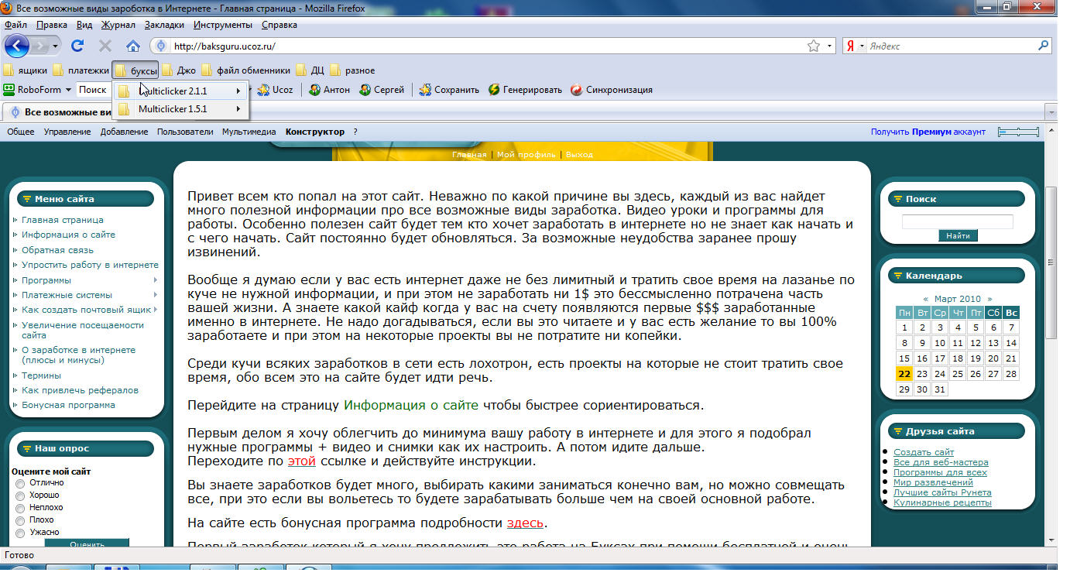Reload the page with the Refresh icon

(77, 46)
